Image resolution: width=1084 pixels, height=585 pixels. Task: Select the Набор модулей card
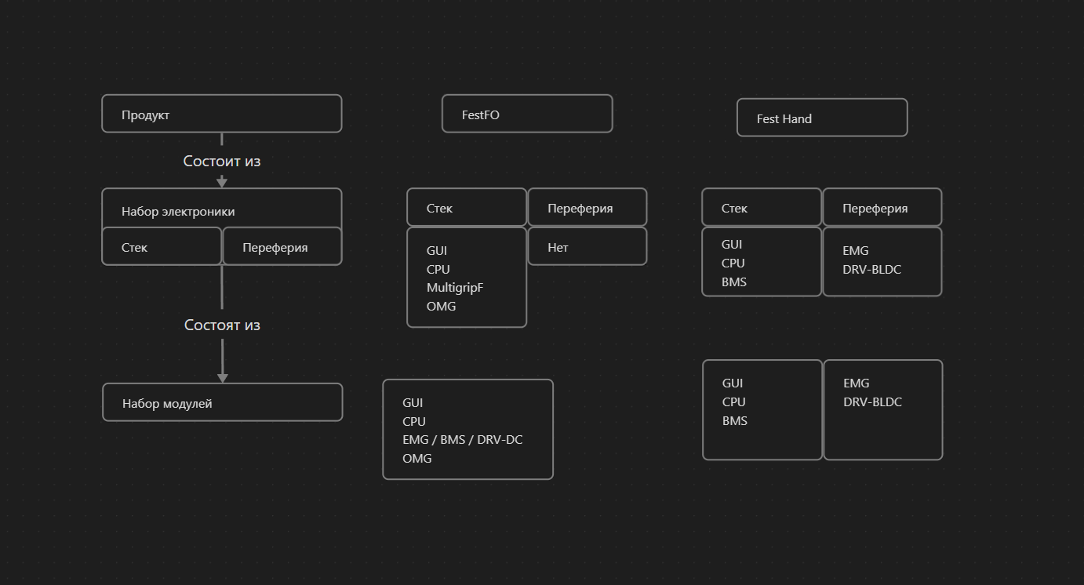(x=222, y=403)
